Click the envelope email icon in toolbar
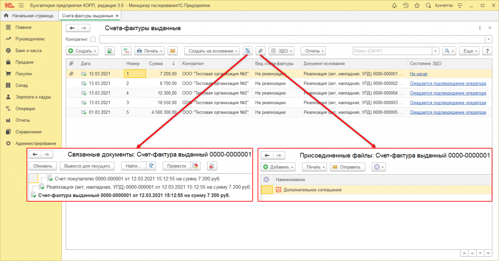499x261 pixels. [173, 51]
